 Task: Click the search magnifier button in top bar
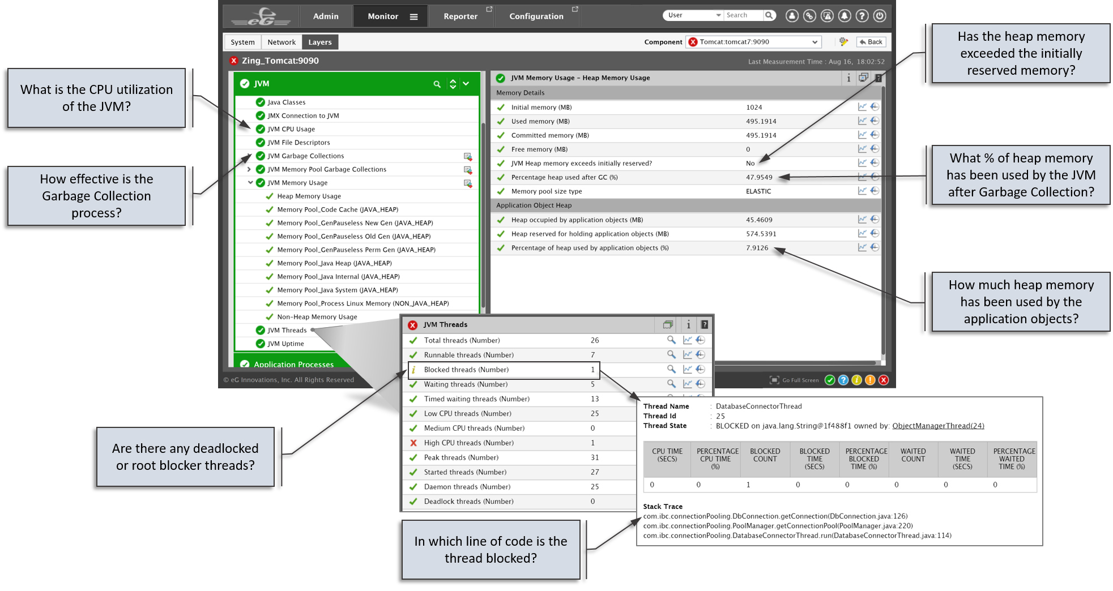(769, 15)
